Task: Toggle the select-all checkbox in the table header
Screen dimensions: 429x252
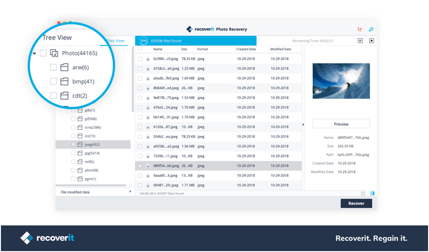Action: 140,49
